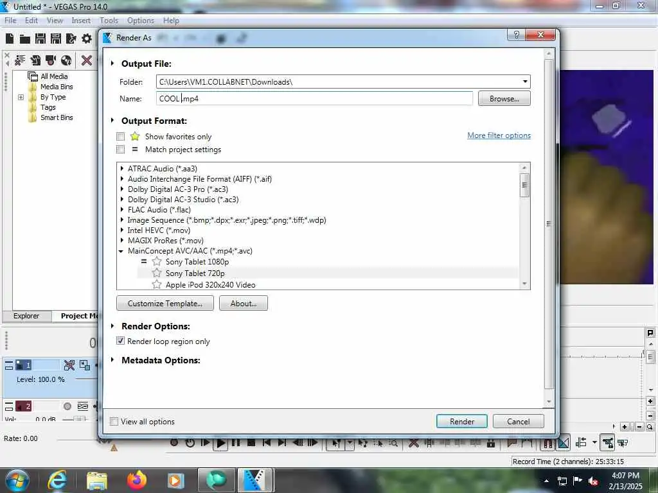This screenshot has height=493, width=658.
Task: Collapse the Output File section
Action: (112, 64)
